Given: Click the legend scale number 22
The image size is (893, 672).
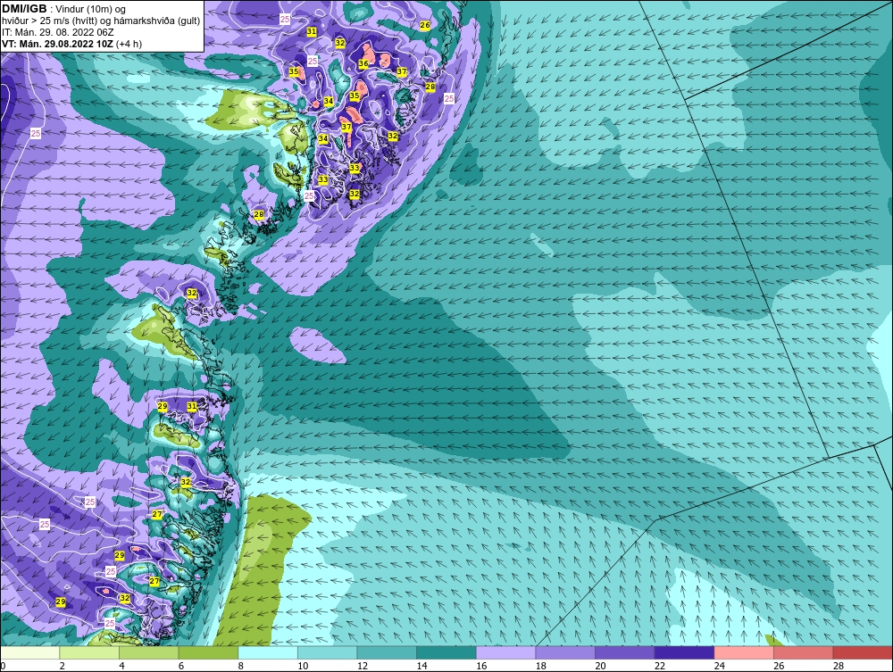Looking at the screenshot, I should pos(660,666).
